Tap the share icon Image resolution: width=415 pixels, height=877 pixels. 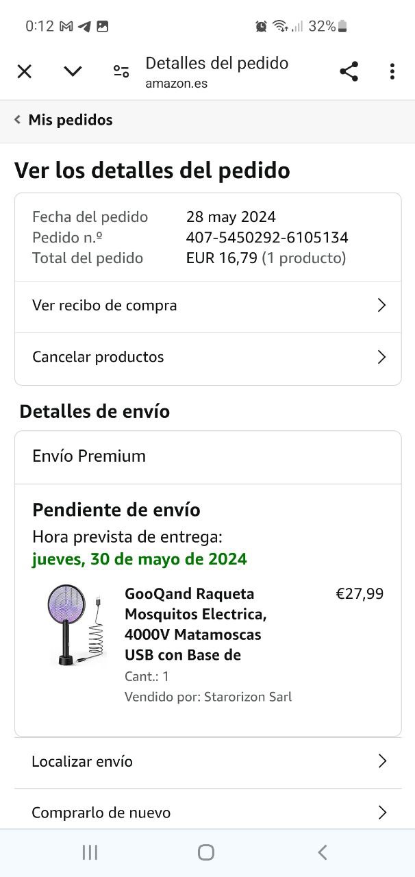click(x=349, y=71)
